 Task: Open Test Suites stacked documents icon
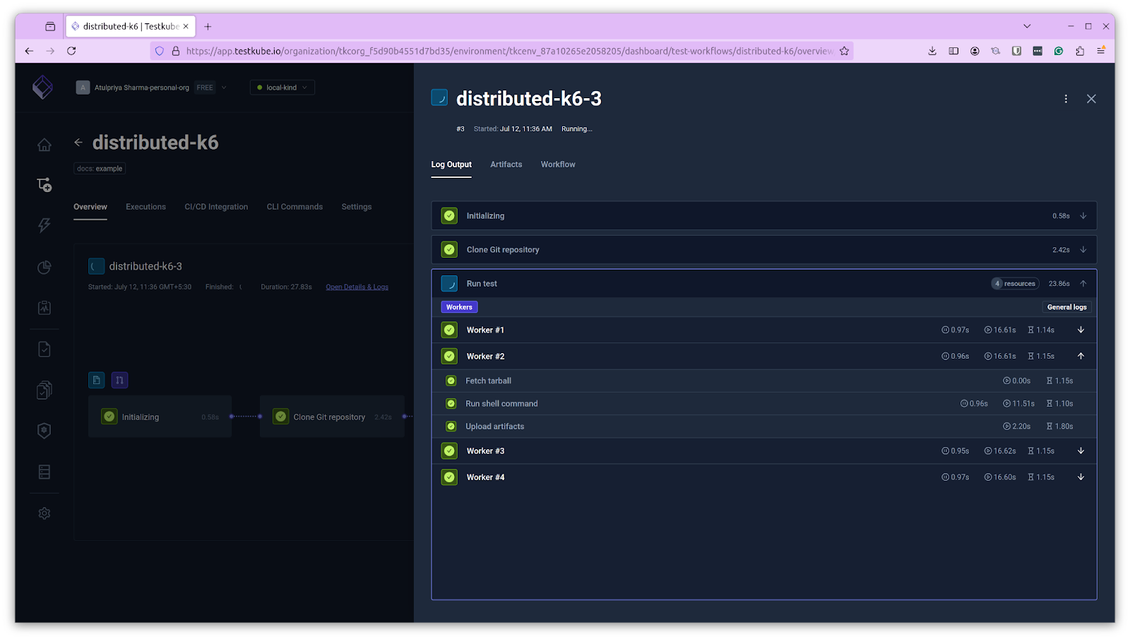tap(44, 390)
